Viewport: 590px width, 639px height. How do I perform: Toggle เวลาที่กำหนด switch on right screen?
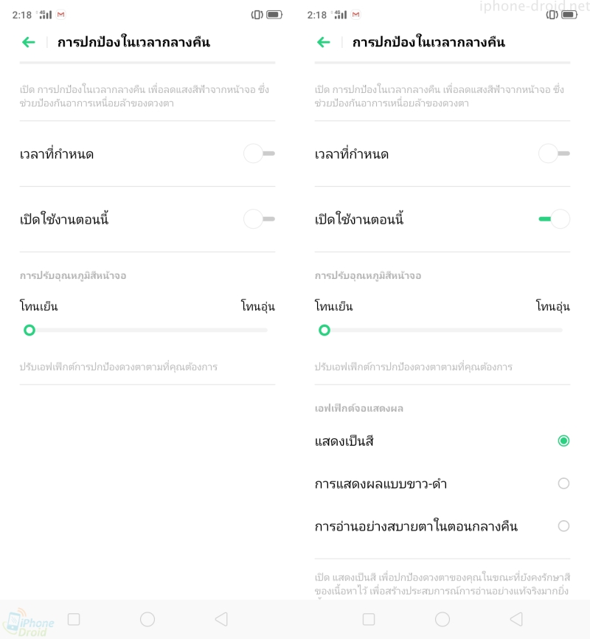(x=554, y=153)
